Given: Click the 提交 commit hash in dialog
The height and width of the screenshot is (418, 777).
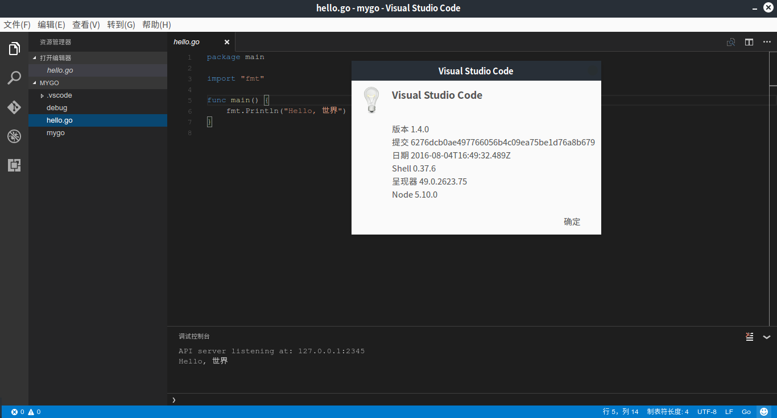Looking at the screenshot, I should pyautogui.click(x=493, y=142).
